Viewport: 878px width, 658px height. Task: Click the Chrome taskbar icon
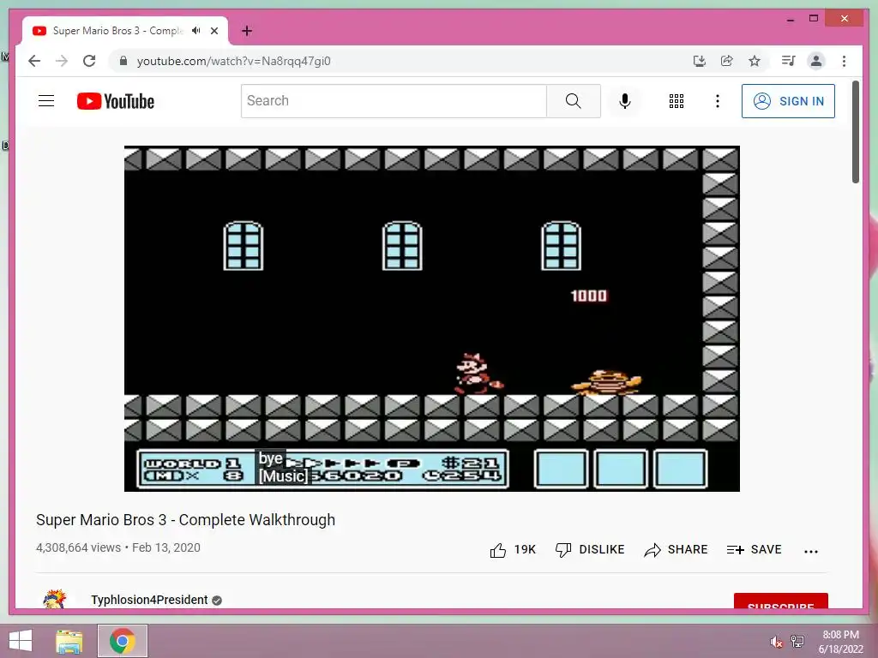tap(123, 641)
